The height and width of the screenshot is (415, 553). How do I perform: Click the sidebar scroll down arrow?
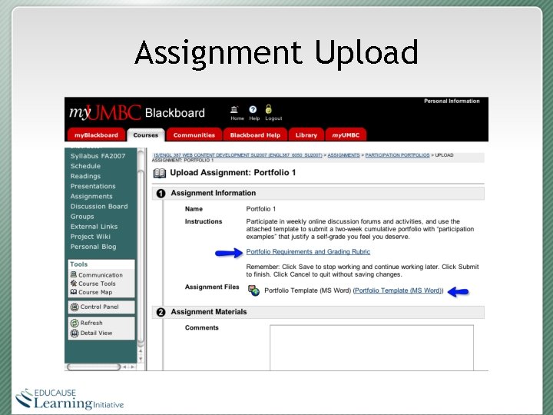[141, 359]
